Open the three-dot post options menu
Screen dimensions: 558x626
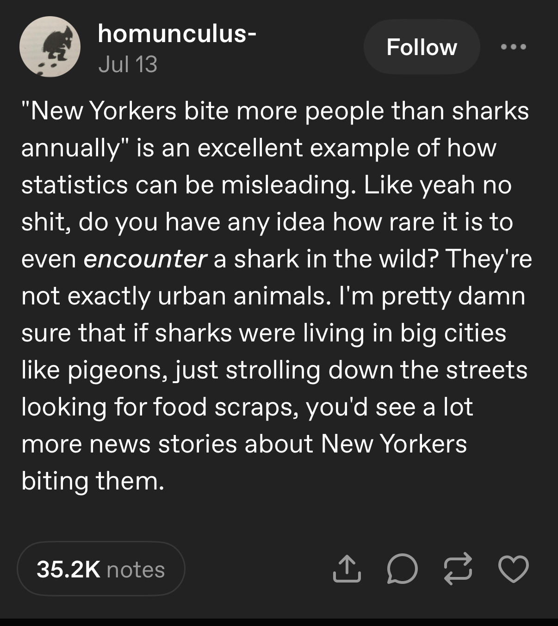[x=513, y=47]
